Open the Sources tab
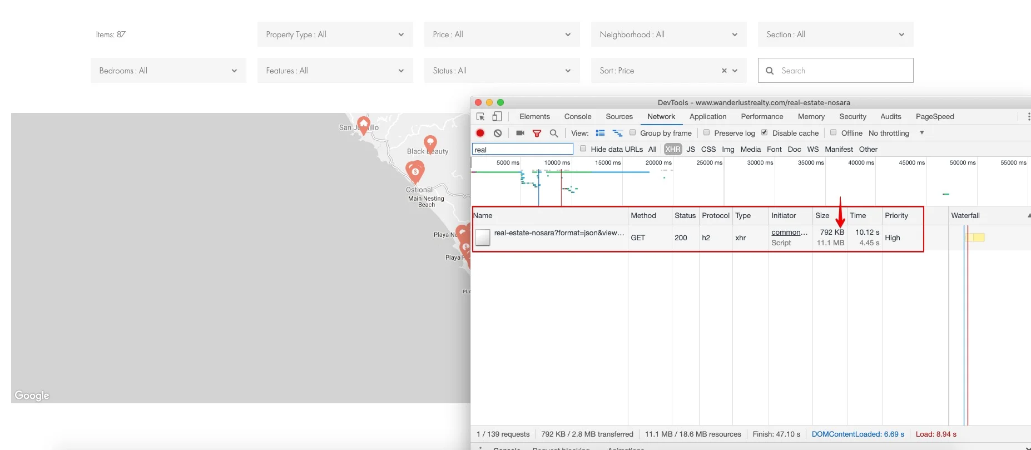This screenshot has height=450, width=1031. point(619,116)
